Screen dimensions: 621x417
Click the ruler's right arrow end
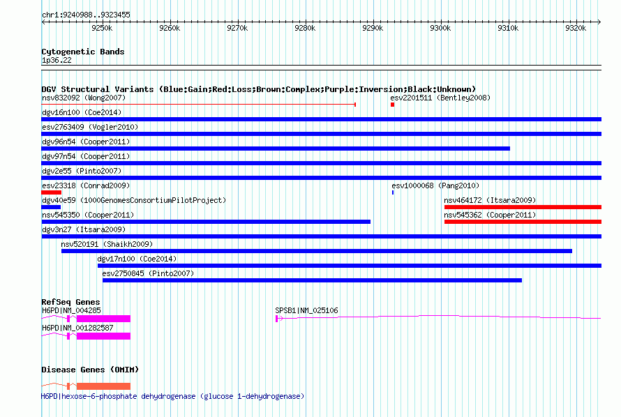599,22
